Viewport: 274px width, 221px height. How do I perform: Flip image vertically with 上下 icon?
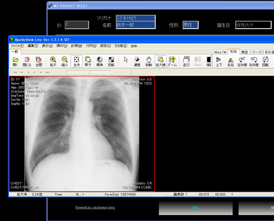(x=219, y=62)
